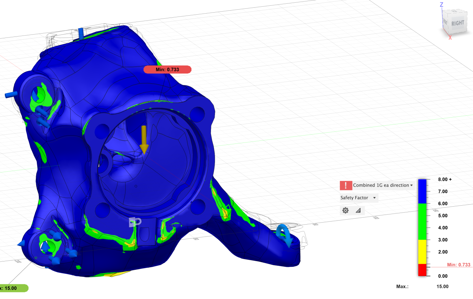Click the red Min: 0.733 probe label
Image resolution: width=473 pixels, height=299 pixels.
pos(167,69)
